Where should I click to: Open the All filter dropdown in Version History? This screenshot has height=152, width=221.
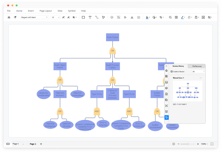tap(198, 71)
